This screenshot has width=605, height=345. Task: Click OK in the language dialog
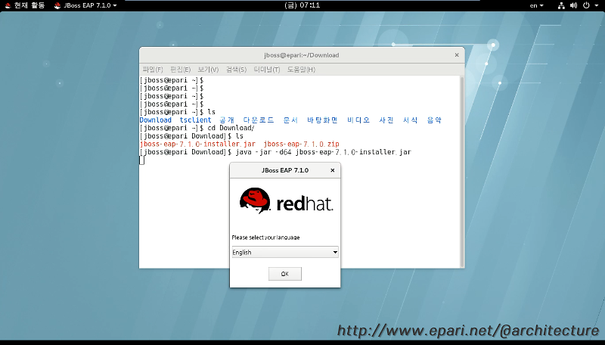click(x=285, y=274)
